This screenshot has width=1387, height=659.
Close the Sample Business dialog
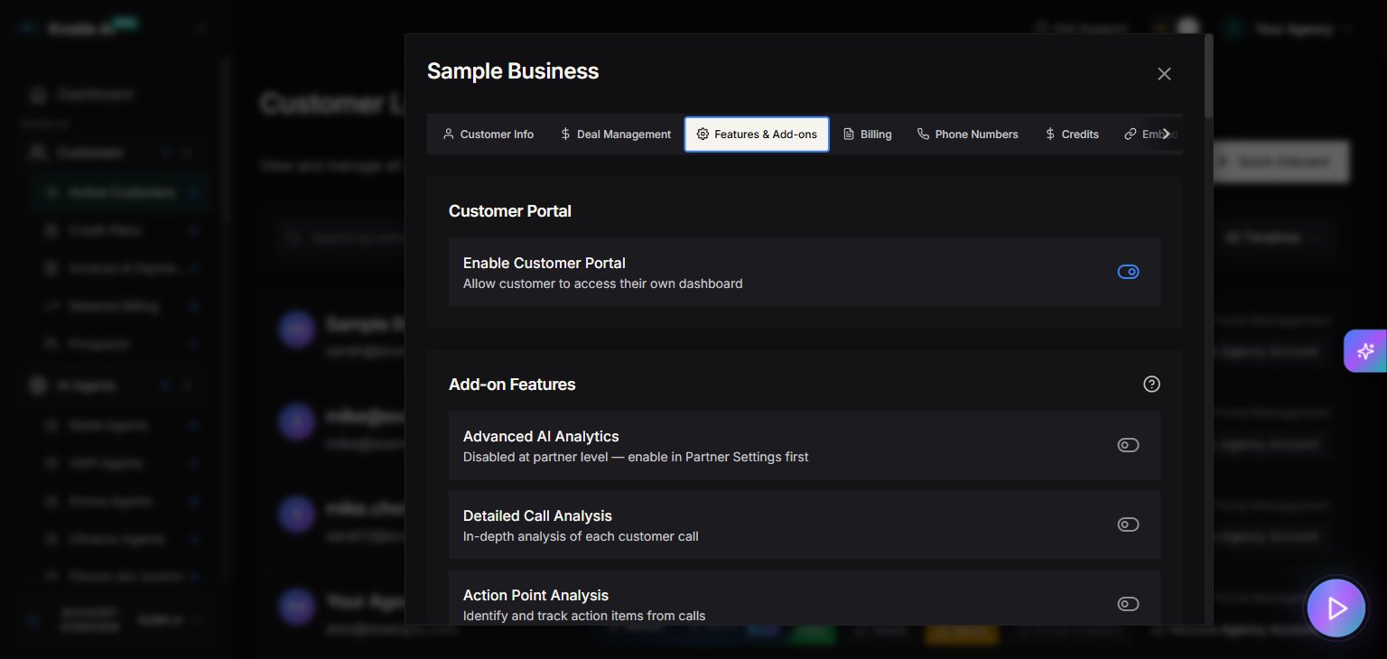click(x=1164, y=74)
